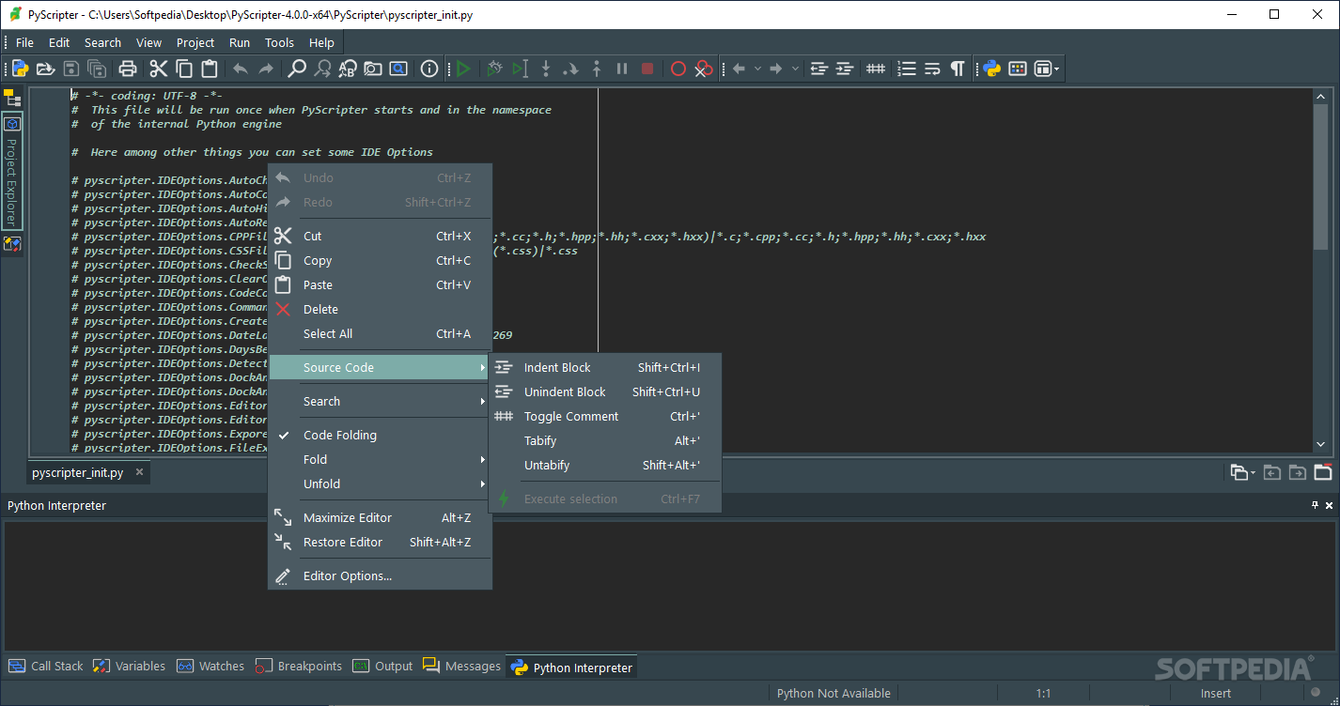Click the Print toolbar icon
1340x706 pixels.
[128, 69]
